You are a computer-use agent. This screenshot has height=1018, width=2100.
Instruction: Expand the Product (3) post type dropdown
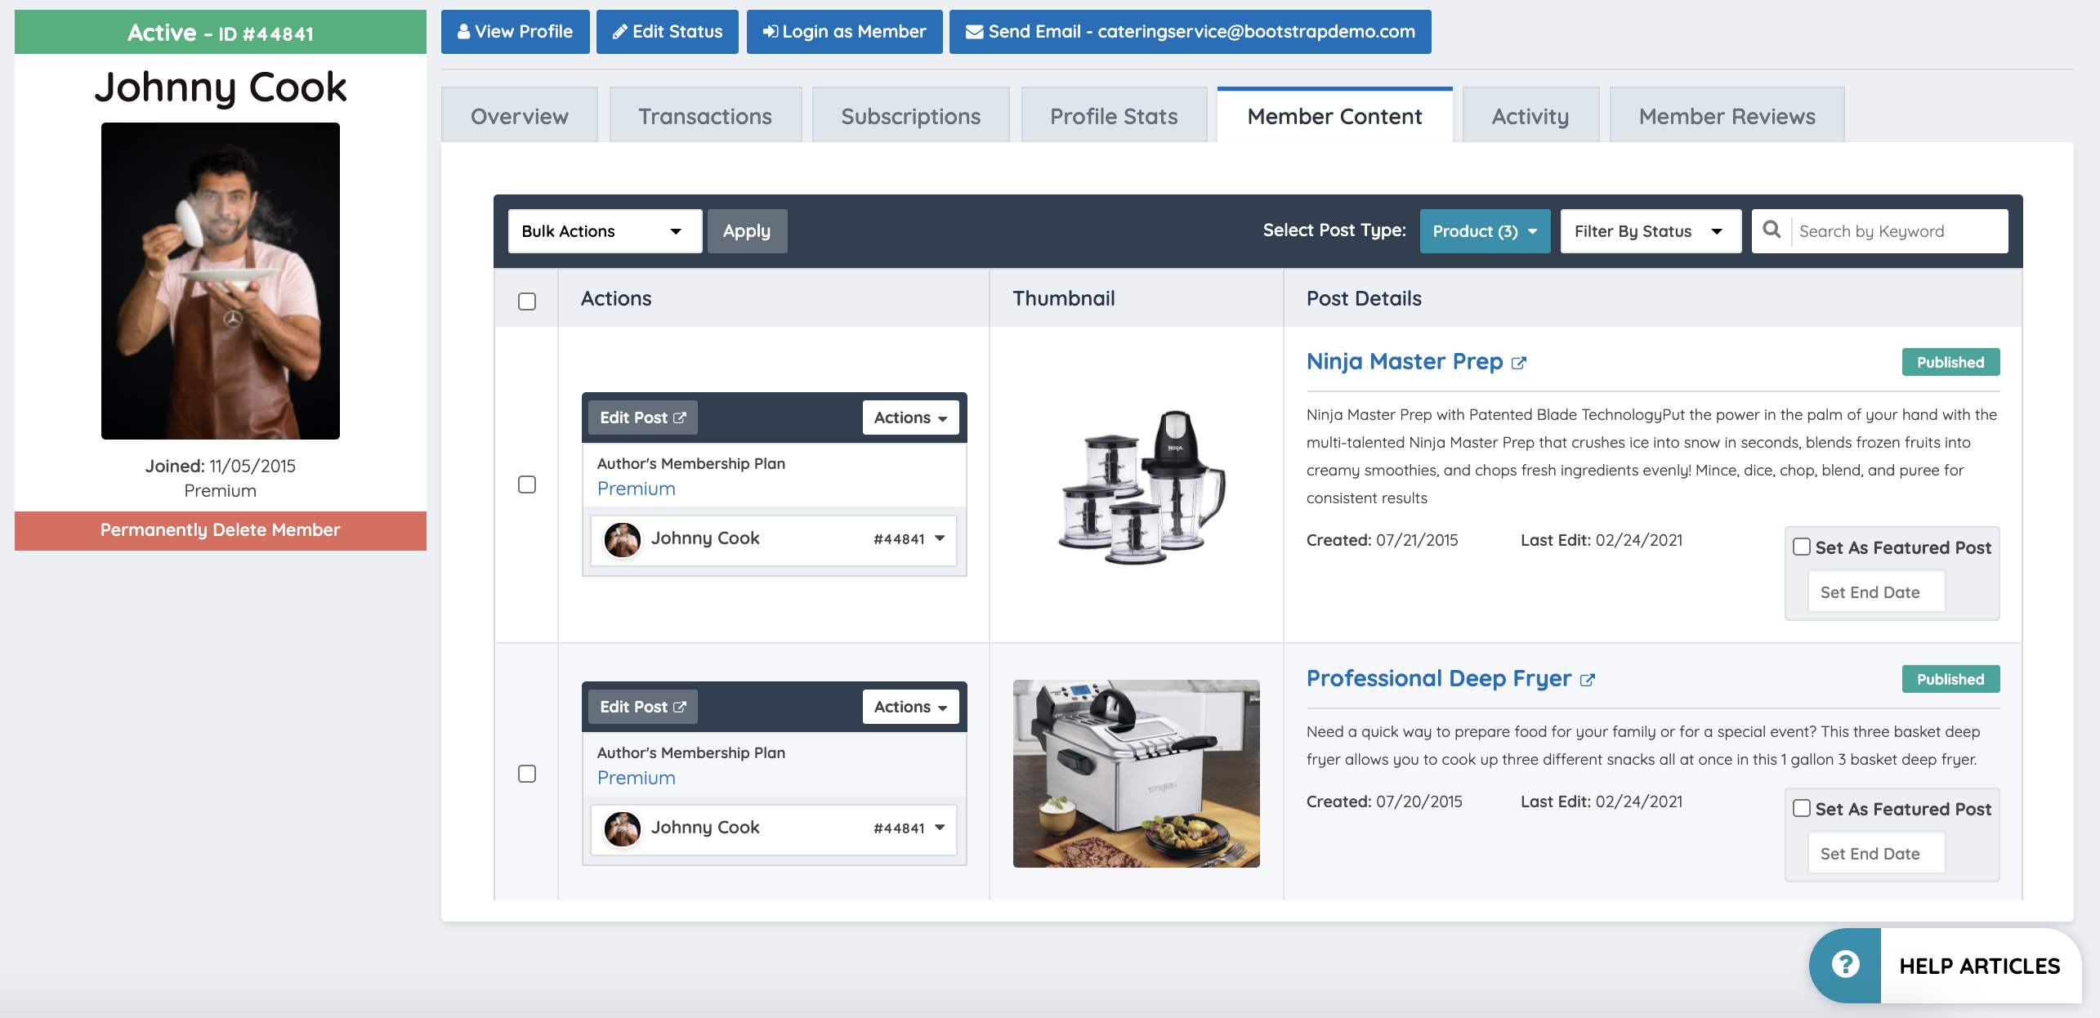tap(1484, 231)
